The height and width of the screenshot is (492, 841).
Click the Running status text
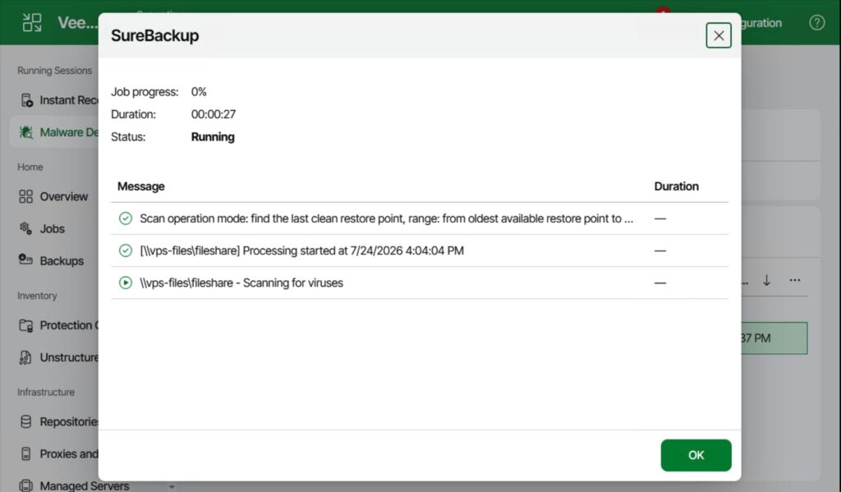213,137
